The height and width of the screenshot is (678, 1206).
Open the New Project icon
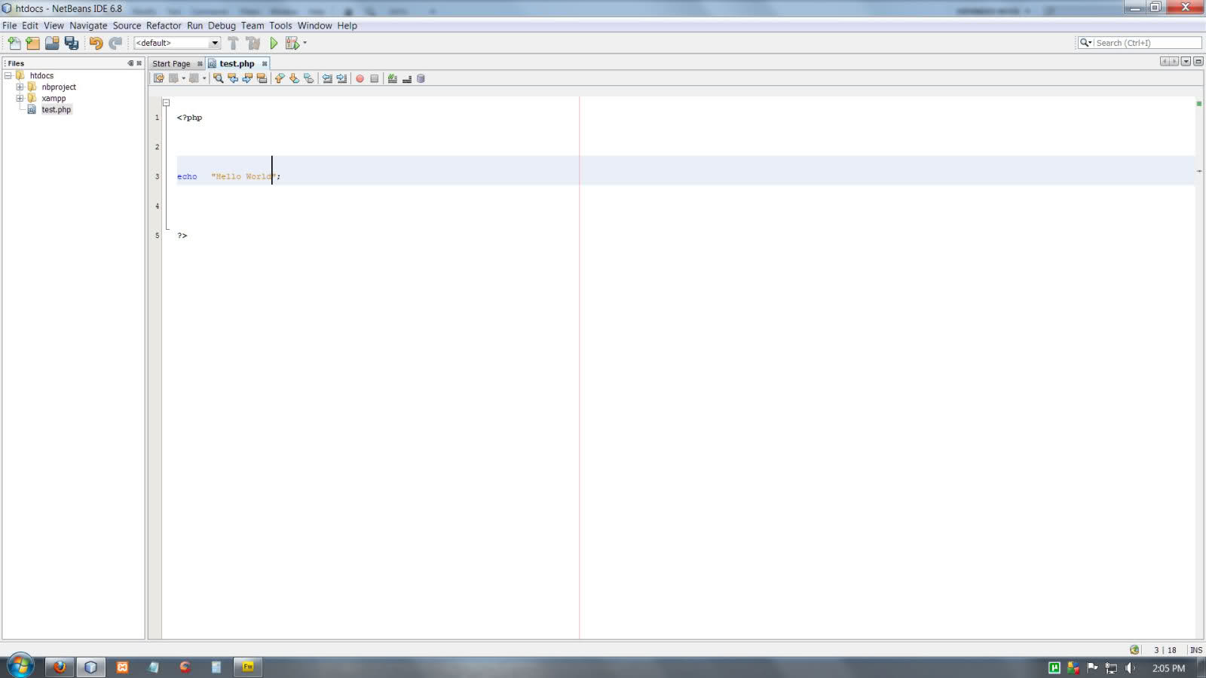click(x=32, y=43)
